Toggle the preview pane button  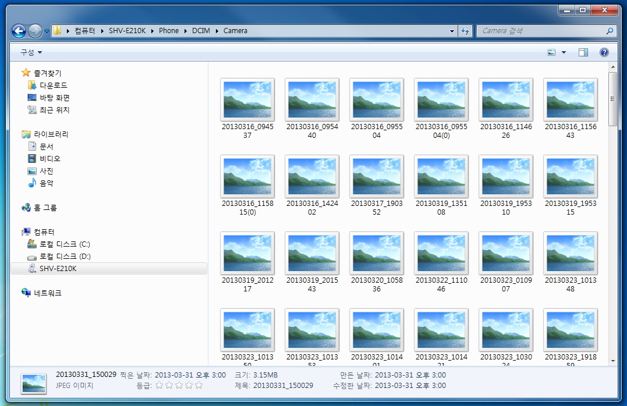coord(583,52)
